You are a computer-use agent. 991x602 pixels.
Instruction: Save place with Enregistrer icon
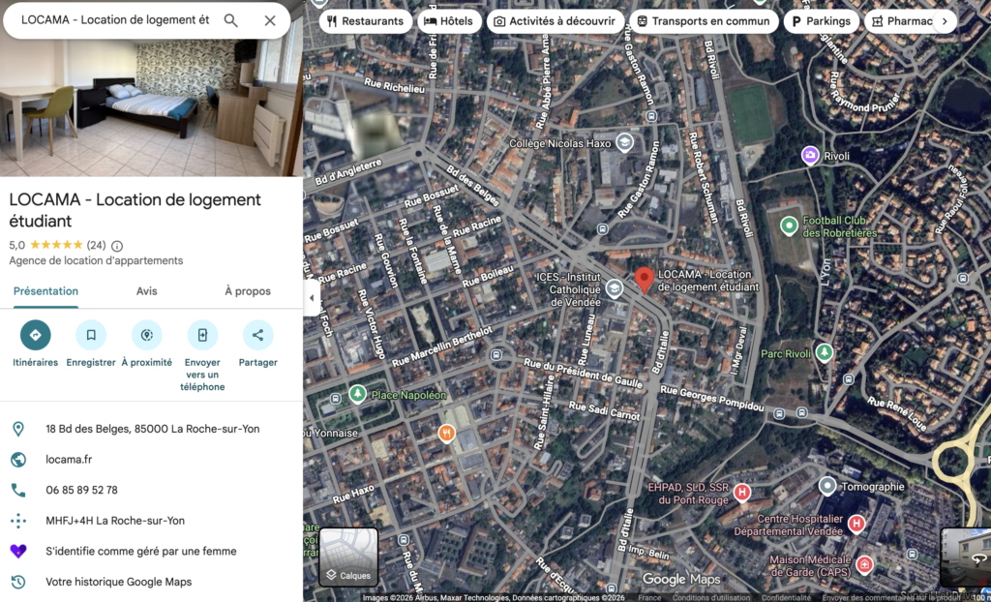click(91, 335)
